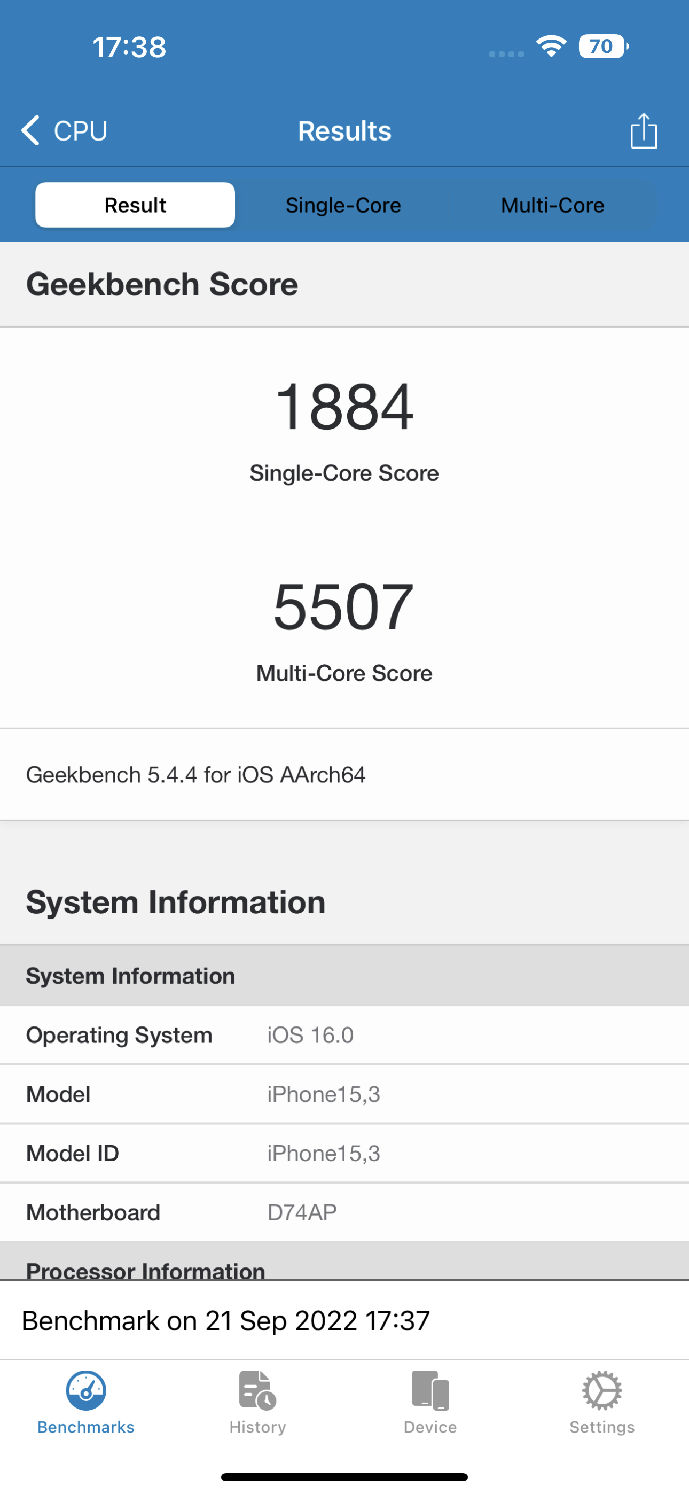
Task: Tap the Single-Core Score value 1884
Action: pyautogui.click(x=344, y=407)
